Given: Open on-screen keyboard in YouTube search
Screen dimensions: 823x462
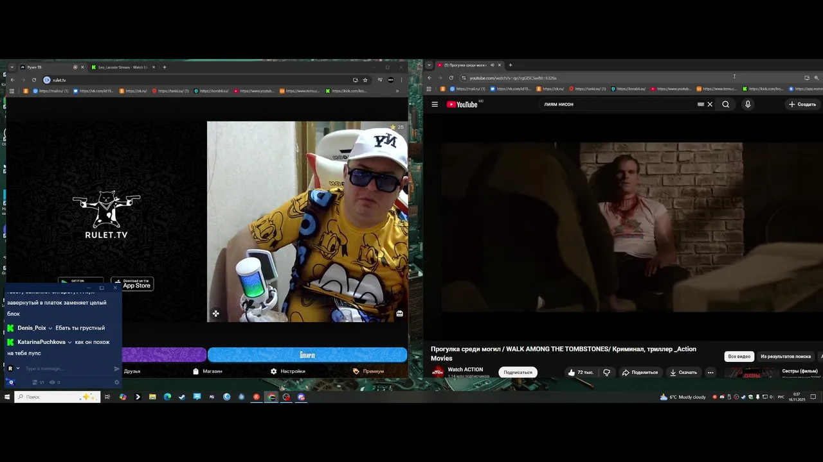Looking at the screenshot, I should pyautogui.click(x=701, y=104).
